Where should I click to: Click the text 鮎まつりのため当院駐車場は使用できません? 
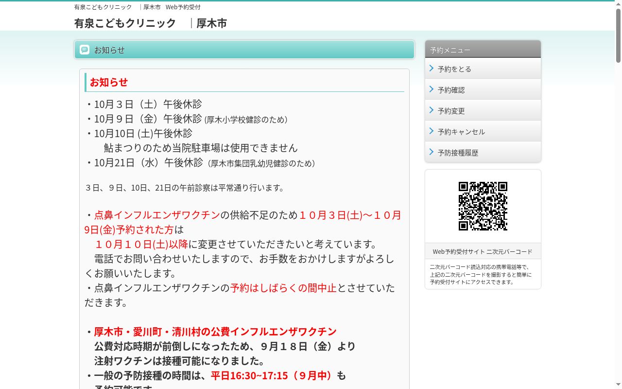click(x=201, y=148)
